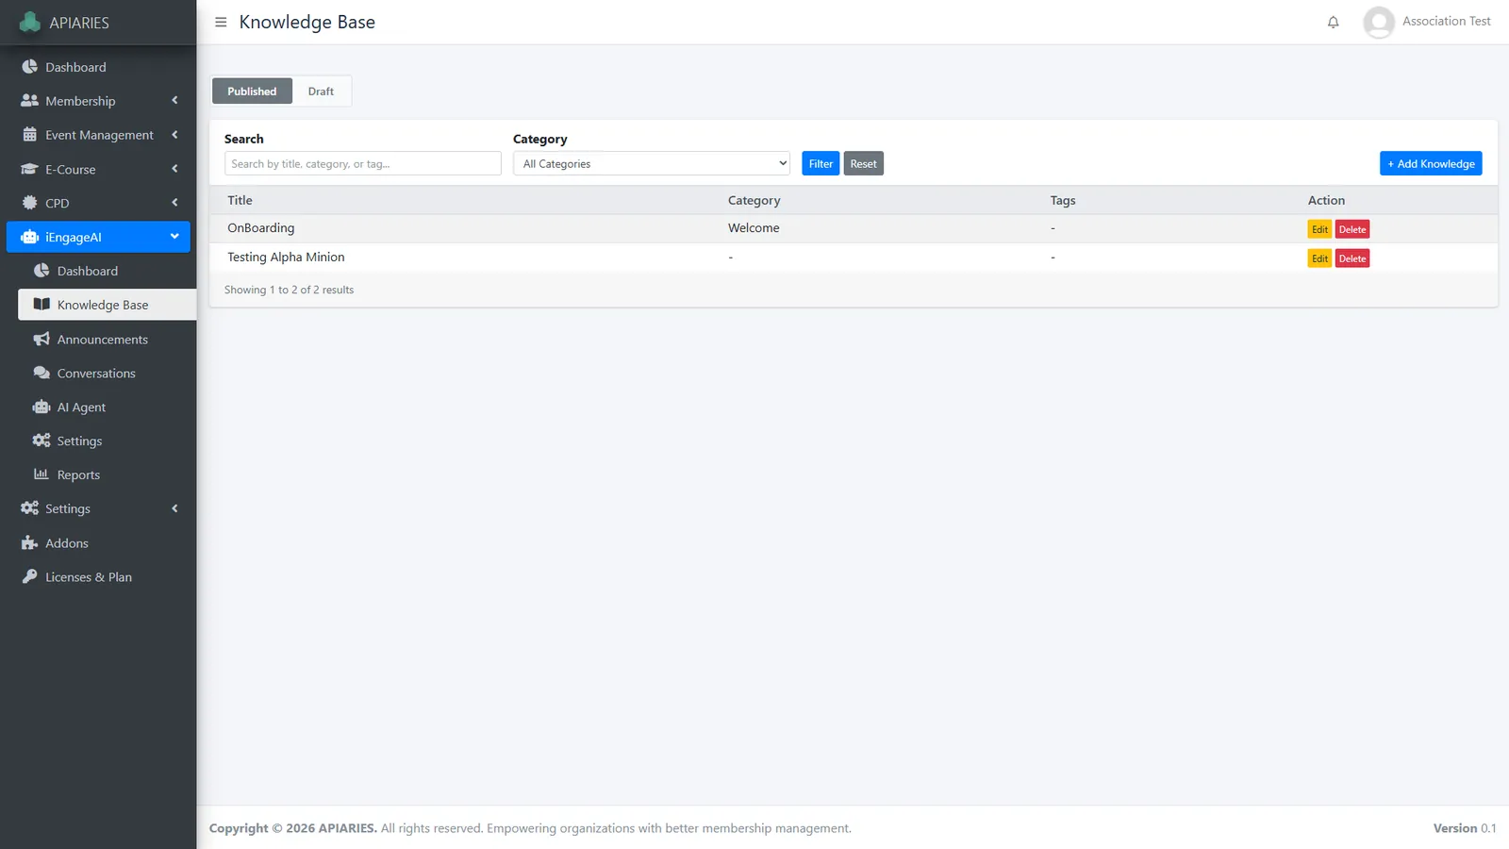Screen dimensions: 1509x849
Task: Click the 'Testing Alpha Minion' title cell
Action: (286, 258)
